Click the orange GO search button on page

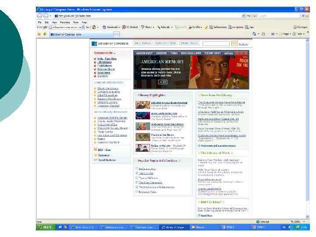tap(234, 43)
